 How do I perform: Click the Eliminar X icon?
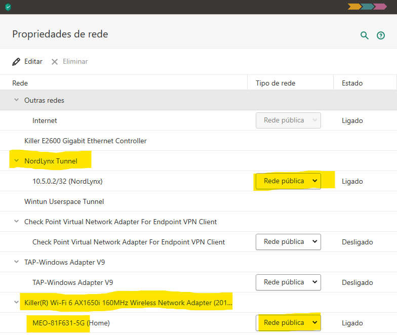click(x=55, y=62)
